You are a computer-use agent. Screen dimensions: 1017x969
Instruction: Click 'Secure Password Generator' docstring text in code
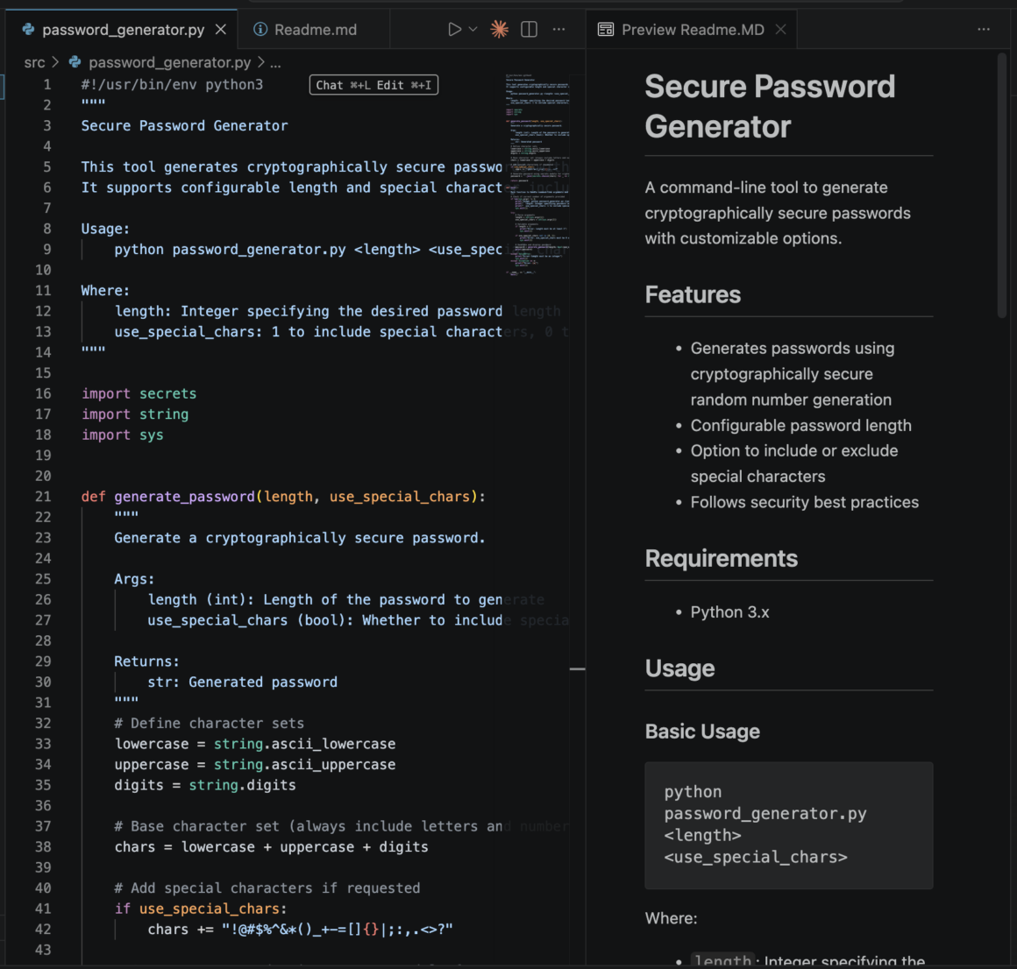[x=184, y=126]
